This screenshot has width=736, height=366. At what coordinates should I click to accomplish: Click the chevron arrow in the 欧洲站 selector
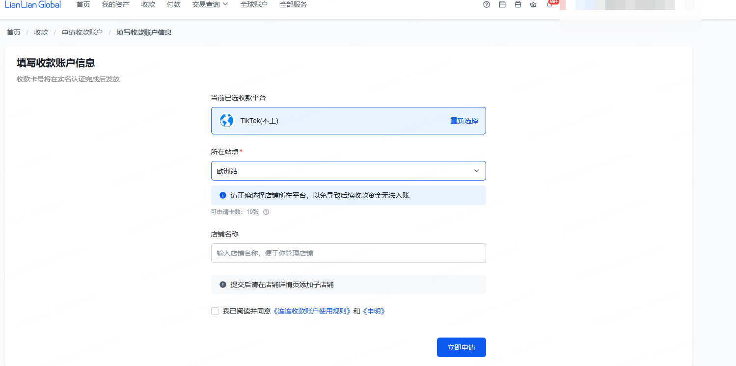[x=476, y=171]
